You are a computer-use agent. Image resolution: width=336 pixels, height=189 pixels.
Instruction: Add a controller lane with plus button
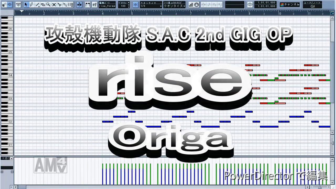(2, 172)
